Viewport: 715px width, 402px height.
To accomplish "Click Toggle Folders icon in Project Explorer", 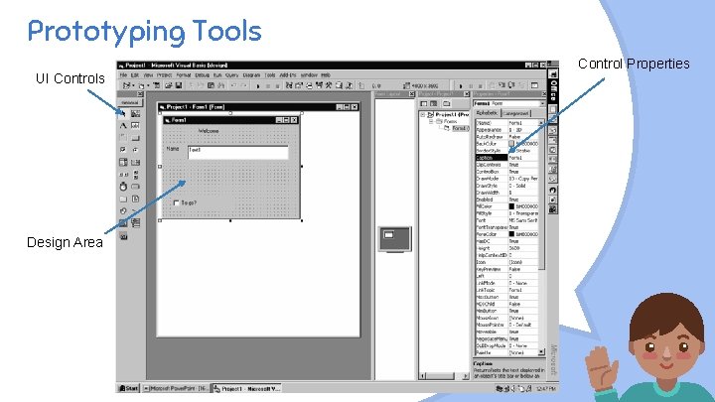I will pyautogui.click(x=447, y=104).
